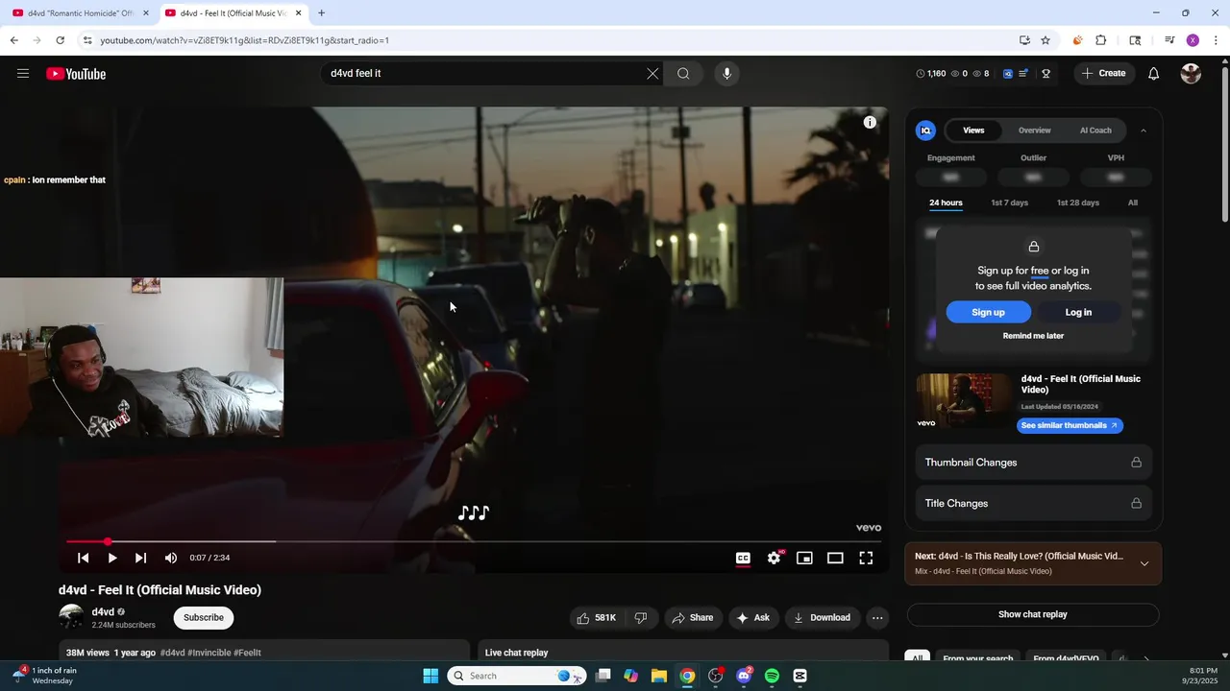Viewport: 1230px width, 691px height.
Task: Click the Sign up button
Action: coord(988,312)
